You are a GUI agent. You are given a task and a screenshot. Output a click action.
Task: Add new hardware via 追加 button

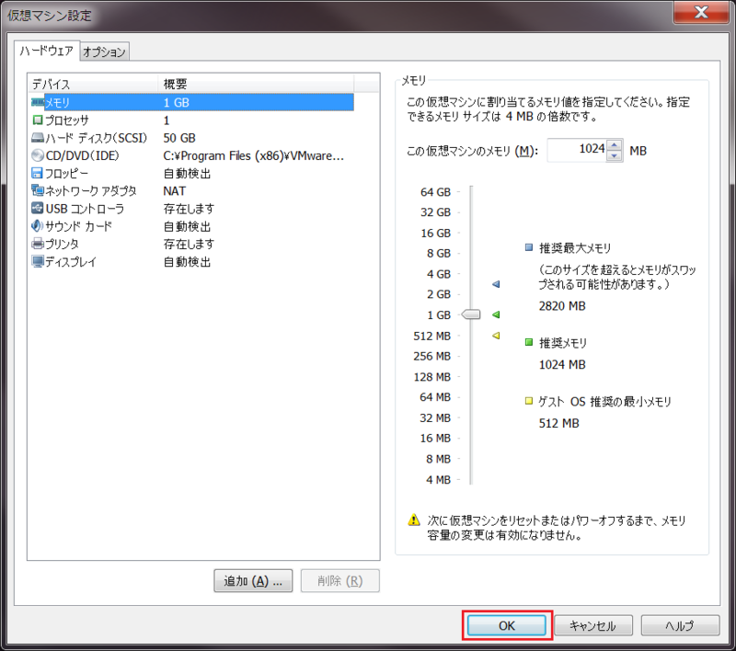(x=252, y=580)
